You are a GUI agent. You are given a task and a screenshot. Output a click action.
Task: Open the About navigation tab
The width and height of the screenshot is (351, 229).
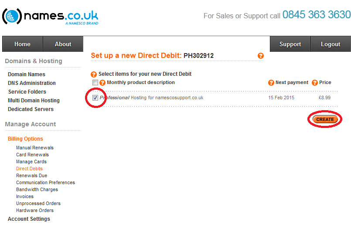(x=63, y=44)
